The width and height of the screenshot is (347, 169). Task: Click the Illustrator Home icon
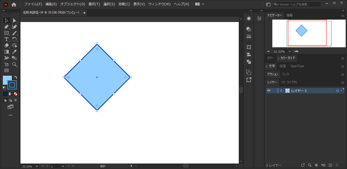point(14,4)
